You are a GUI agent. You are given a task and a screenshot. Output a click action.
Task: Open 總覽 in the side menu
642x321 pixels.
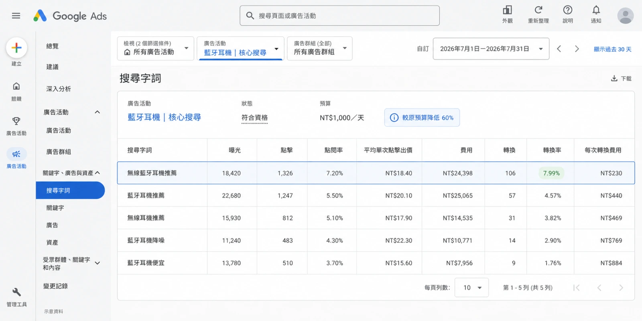tap(52, 46)
